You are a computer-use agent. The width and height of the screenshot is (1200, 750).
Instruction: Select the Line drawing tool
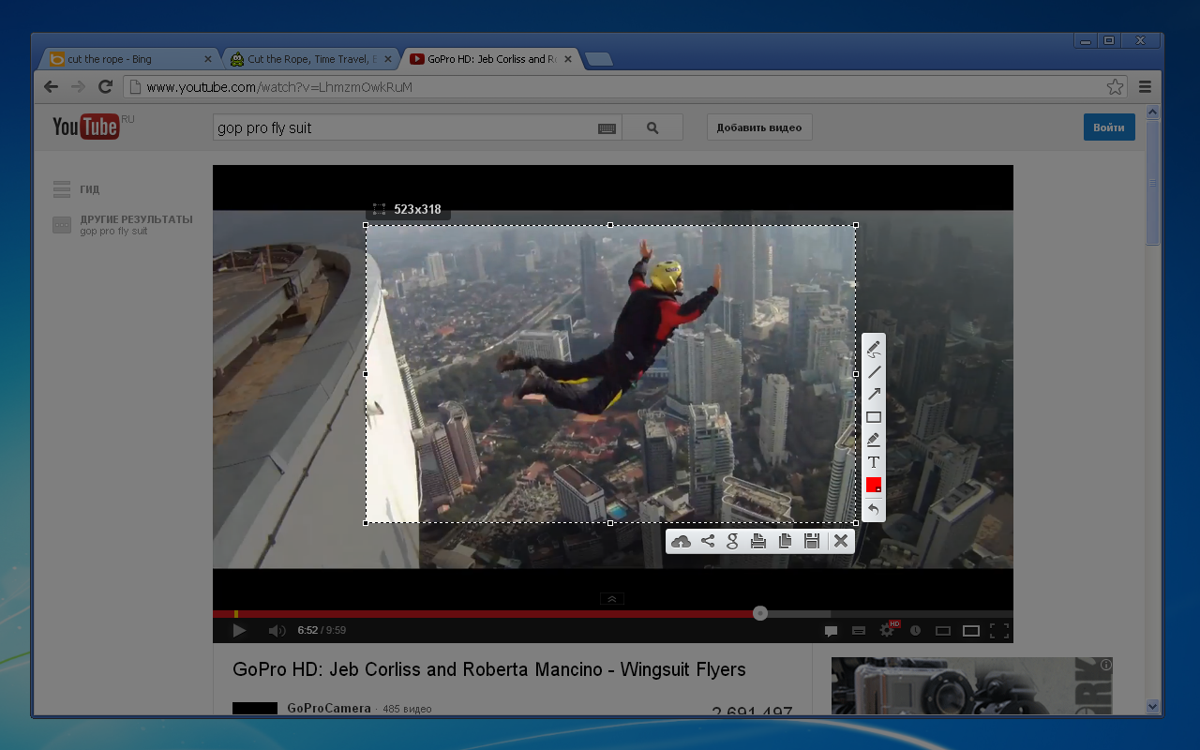click(x=874, y=372)
